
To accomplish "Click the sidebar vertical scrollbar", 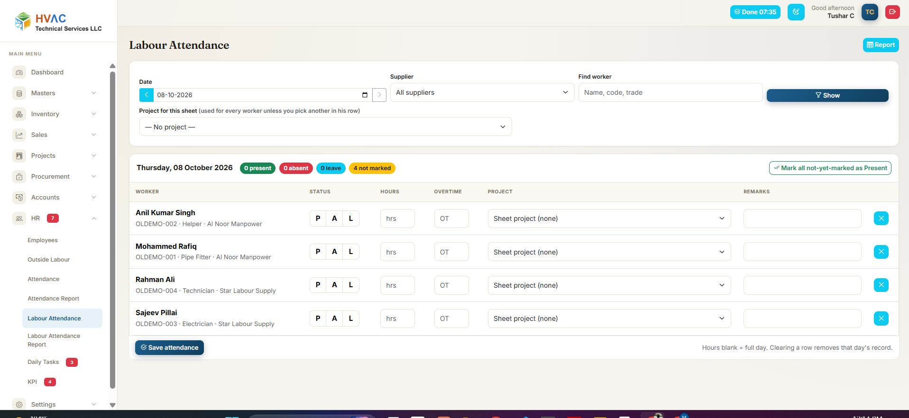I will coord(112,230).
